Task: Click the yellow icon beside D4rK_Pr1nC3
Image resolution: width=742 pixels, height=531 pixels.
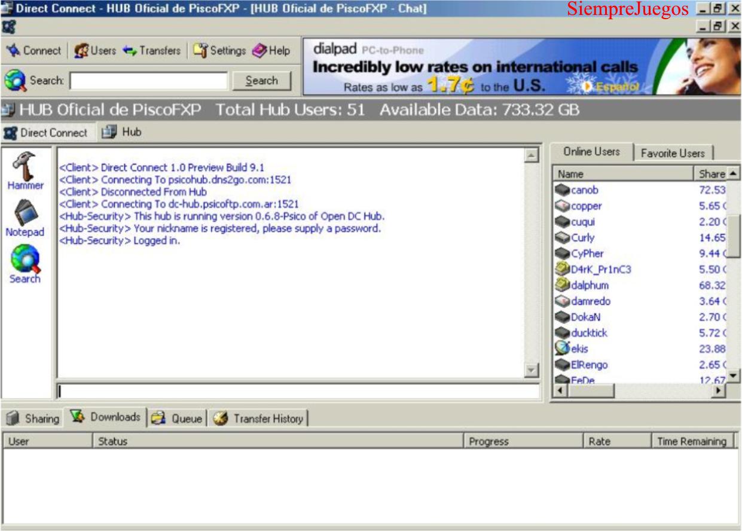Action: click(562, 269)
